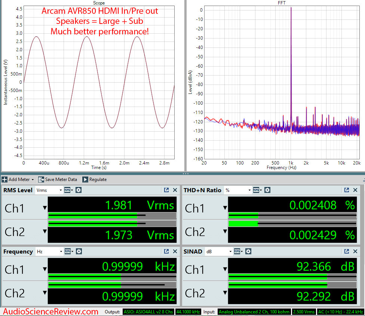
Task: Close the SINAD meter
Action: (x=355, y=251)
